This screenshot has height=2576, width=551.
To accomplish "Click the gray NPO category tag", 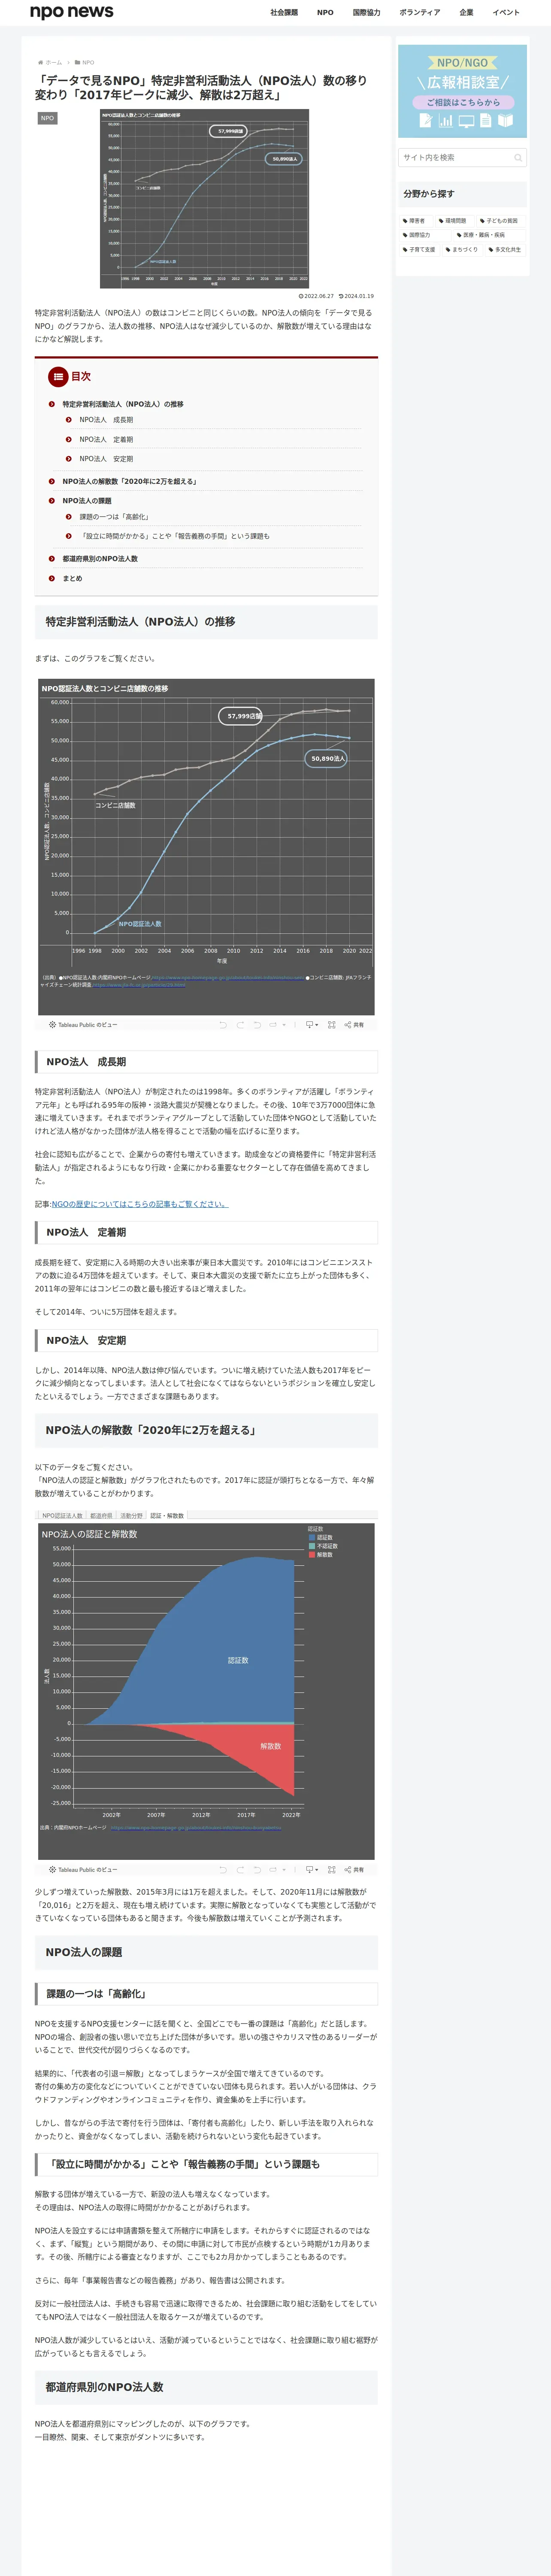I will click(47, 118).
